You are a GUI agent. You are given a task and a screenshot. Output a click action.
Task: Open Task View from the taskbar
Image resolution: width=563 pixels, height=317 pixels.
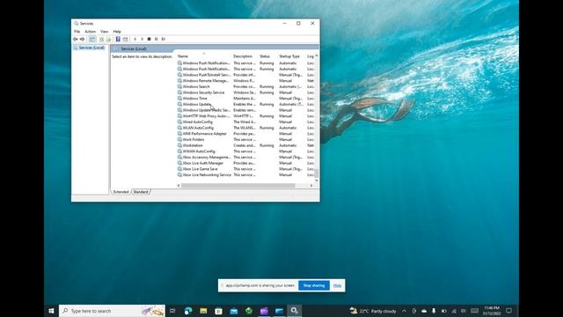tap(172, 311)
